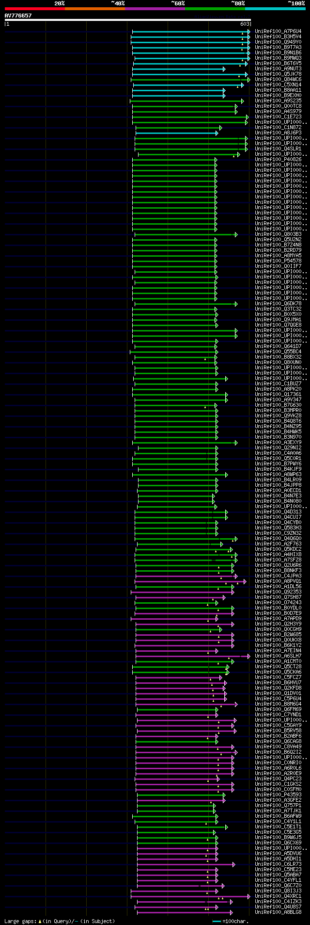The width and height of the screenshot is (310, 925).
Task: Click the query end position 603
Action: tap(245, 24)
